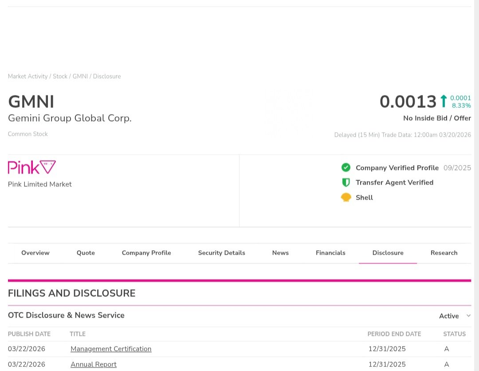
Task: Click the 0.0001 price change value
Action: click(x=461, y=98)
